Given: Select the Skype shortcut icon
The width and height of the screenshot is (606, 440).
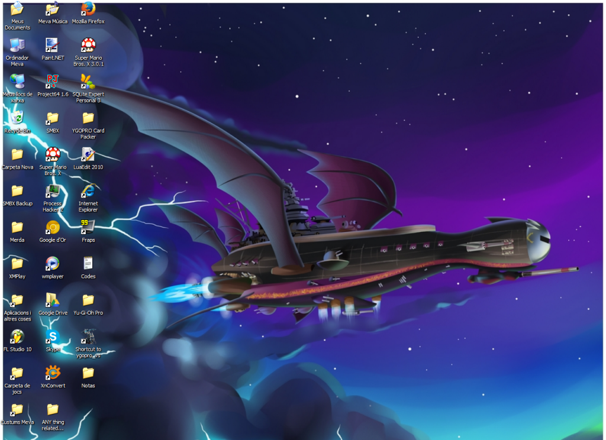Looking at the screenshot, I should coord(53,337).
